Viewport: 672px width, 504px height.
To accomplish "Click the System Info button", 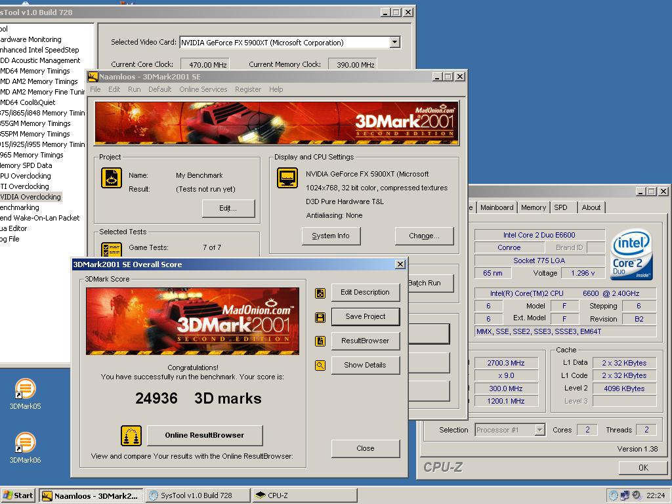I will 331,236.
